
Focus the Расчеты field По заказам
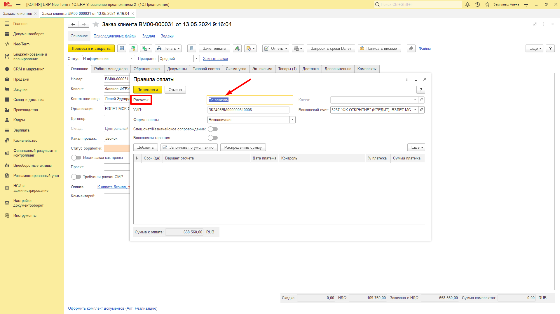[250, 100]
